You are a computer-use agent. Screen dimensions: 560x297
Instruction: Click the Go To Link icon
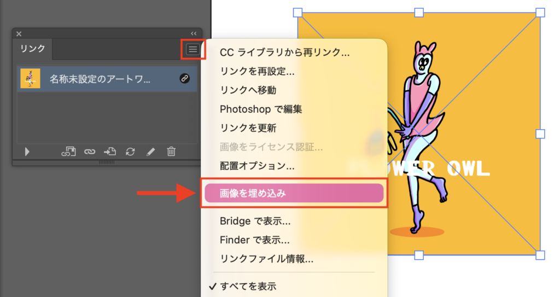coord(110,152)
